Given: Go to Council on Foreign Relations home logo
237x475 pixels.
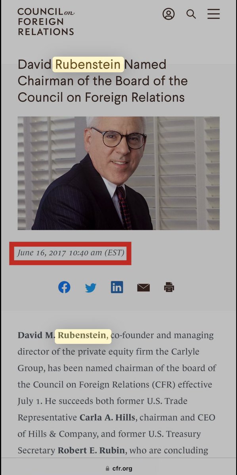Looking at the screenshot, I should (46, 22).
